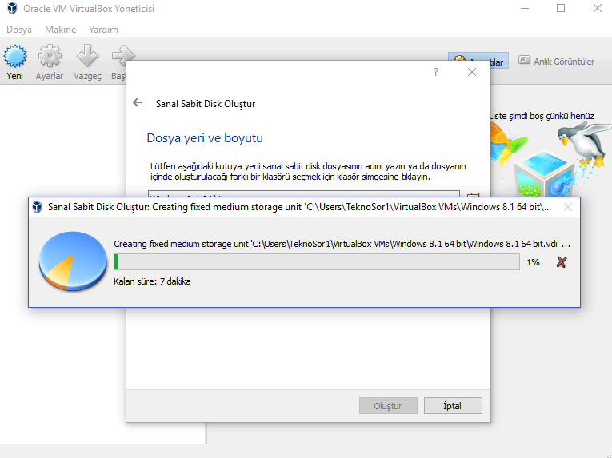
Task: Click the 'Kalan süre: 7 dakika' text
Action: click(x=152, y=281)
